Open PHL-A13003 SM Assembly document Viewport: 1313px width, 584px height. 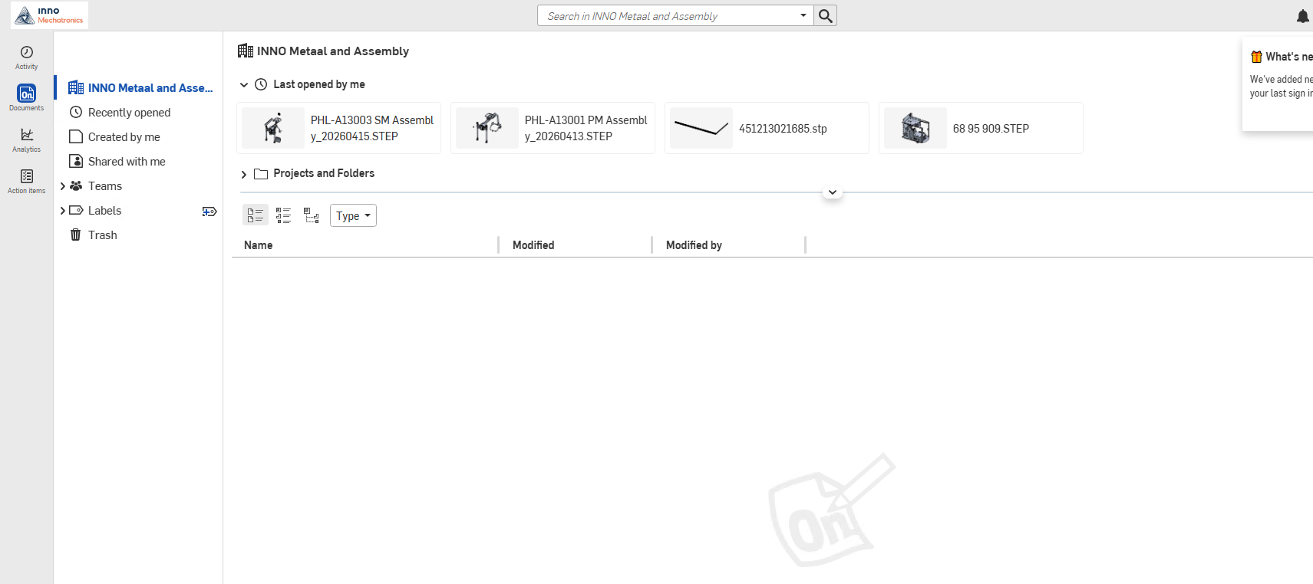338,128
